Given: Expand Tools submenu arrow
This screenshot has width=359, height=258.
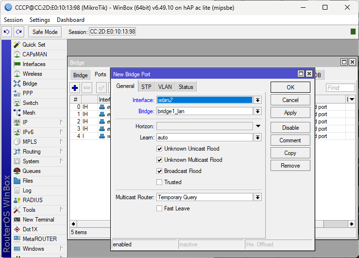Looking at the screenshot, I should click(61, 210).
